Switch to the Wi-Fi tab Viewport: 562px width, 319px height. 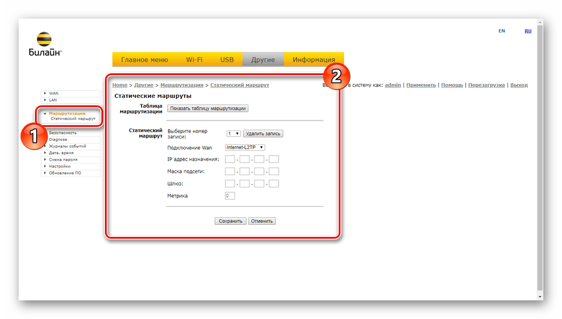(194, 59)
